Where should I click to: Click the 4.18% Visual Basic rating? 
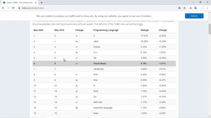pyautogui.click(x=144, y=63)
